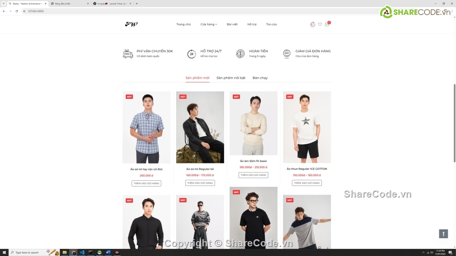The width and height of the screenshot is (456, 256).
Task: Click the site info icon in address bar
Action: coord(24,11)
